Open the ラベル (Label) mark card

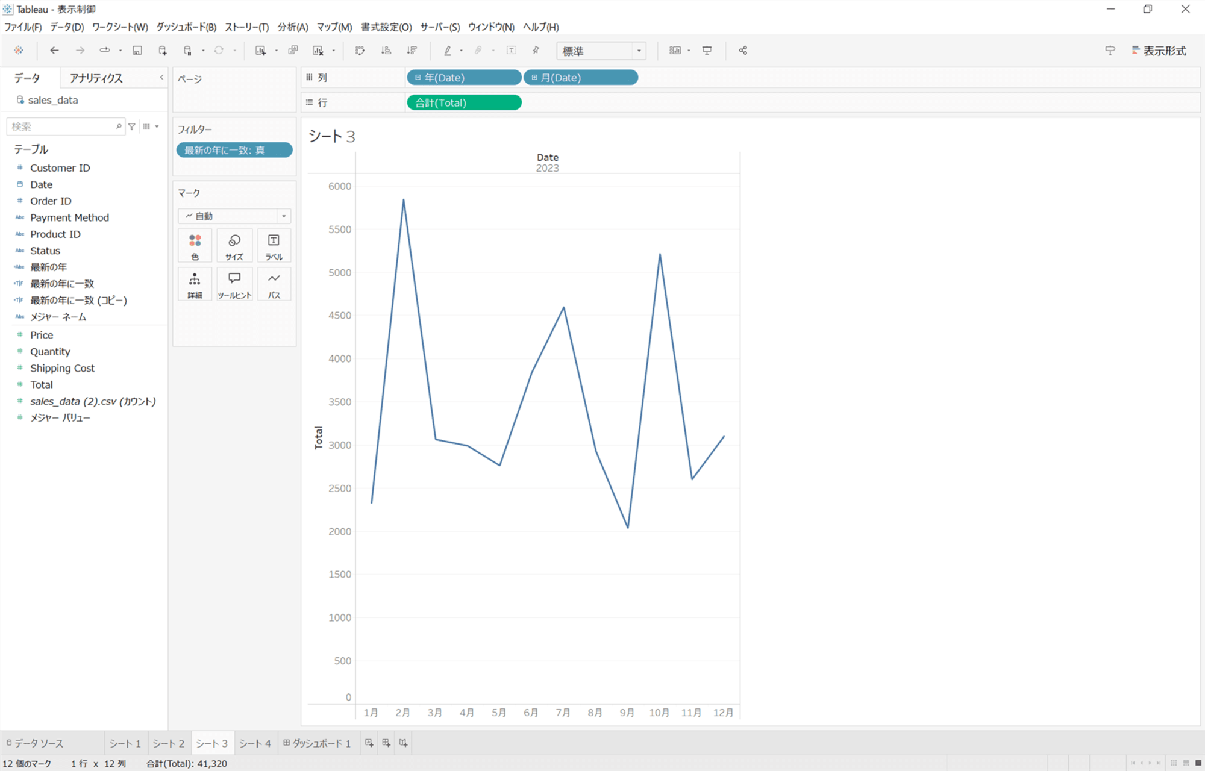click(x=274, y=246)
